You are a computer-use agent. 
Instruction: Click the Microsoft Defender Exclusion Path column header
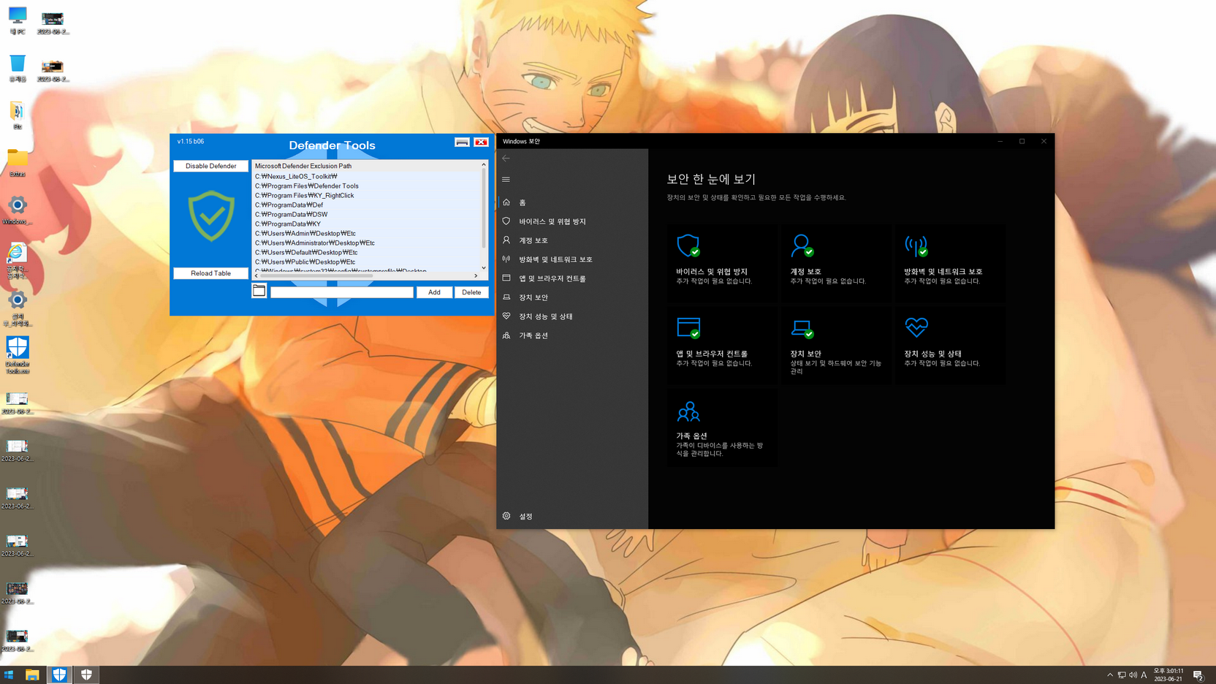coord(366,166)
